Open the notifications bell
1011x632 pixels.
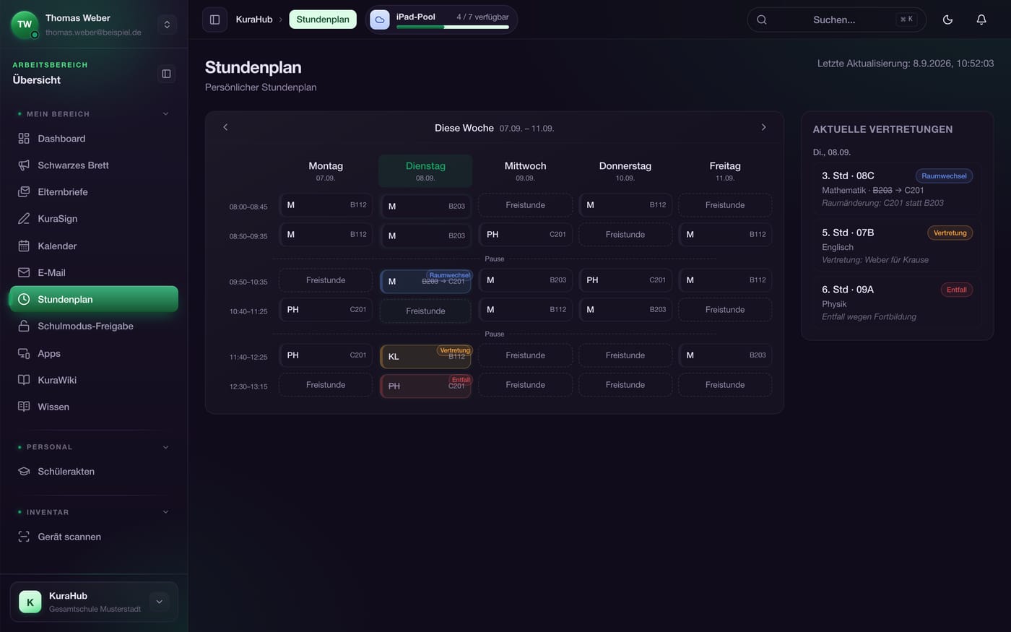981,20
